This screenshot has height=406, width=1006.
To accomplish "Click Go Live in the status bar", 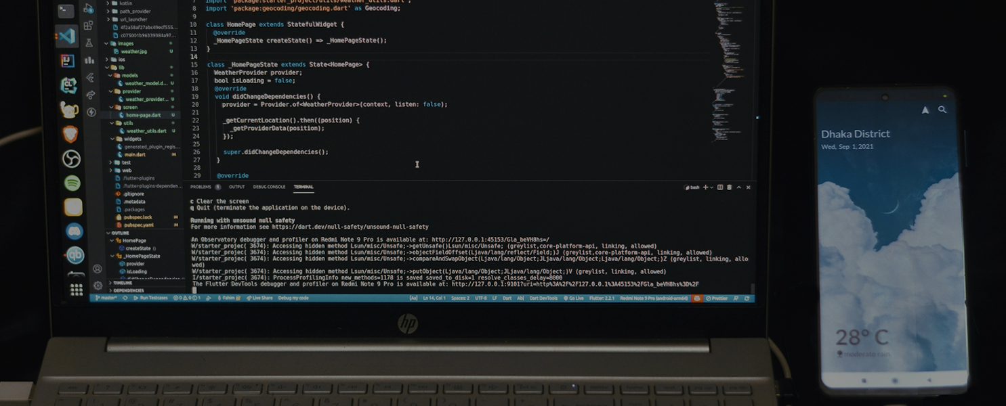I will click(x=573, y=298).
